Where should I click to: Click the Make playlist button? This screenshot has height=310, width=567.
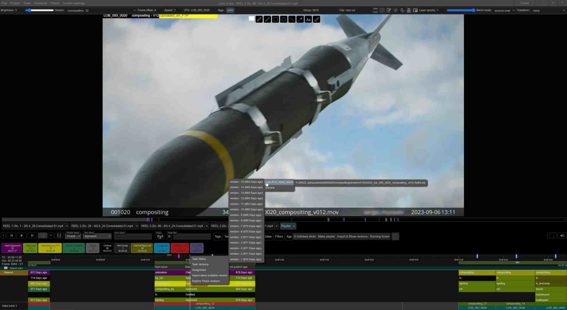click(x=326, y=236)
